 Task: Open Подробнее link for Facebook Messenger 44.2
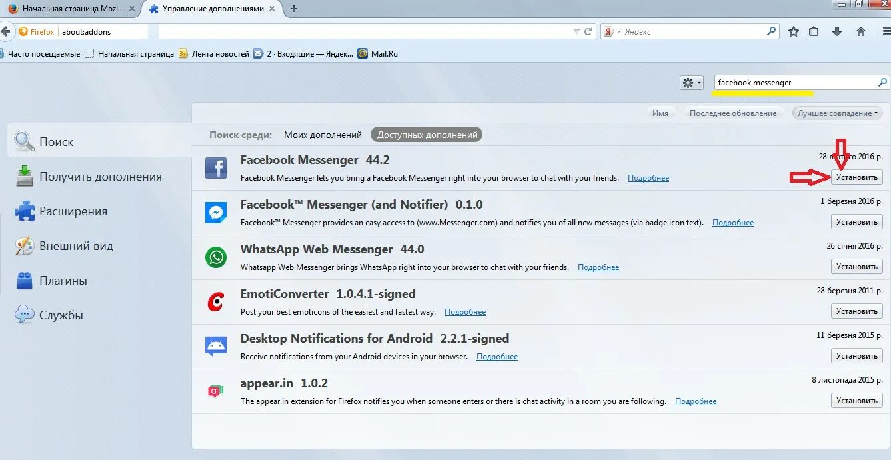(648, 178)
